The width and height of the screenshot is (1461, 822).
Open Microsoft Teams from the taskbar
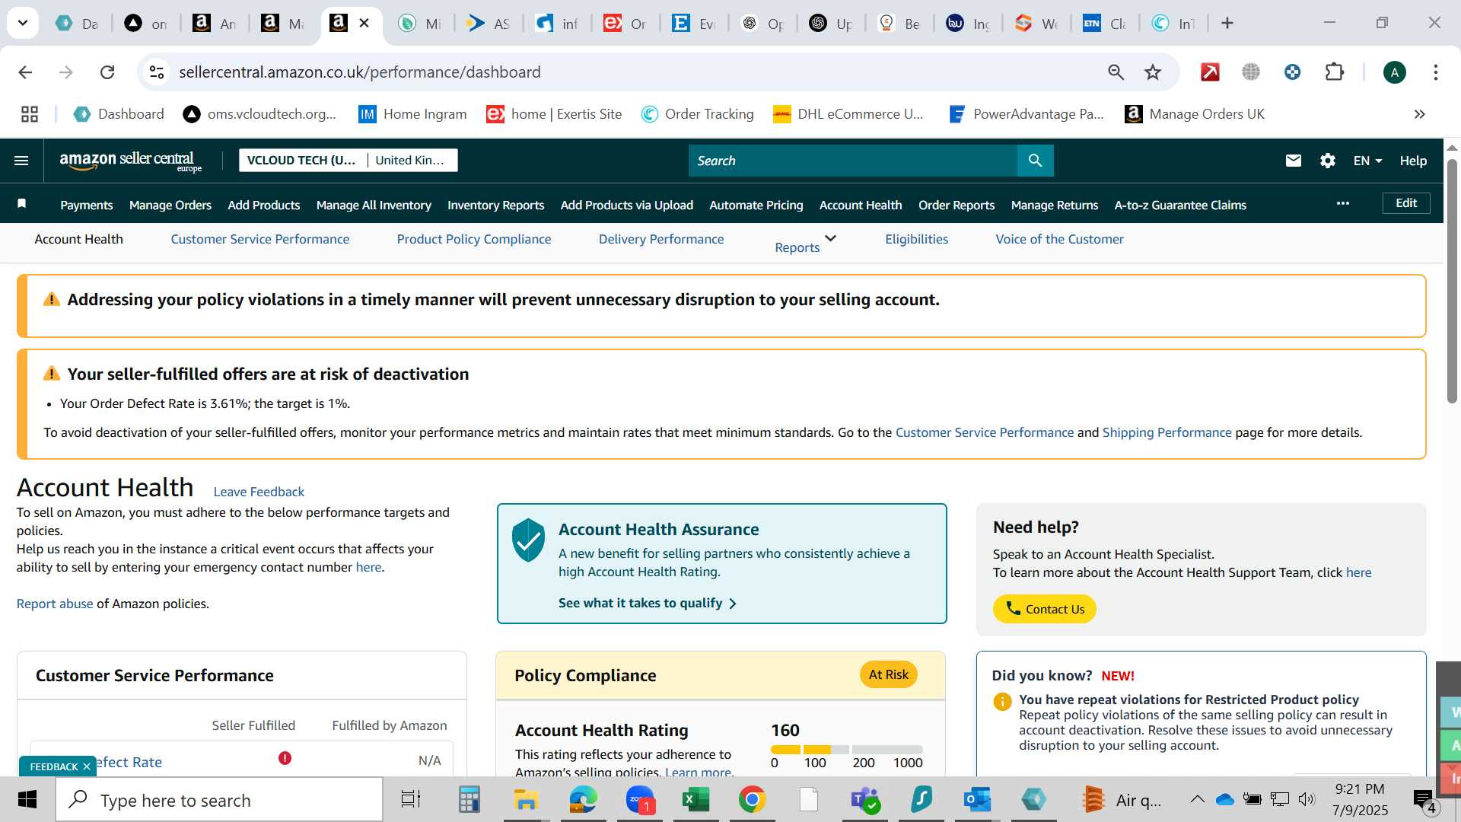(x=864, y=800)
